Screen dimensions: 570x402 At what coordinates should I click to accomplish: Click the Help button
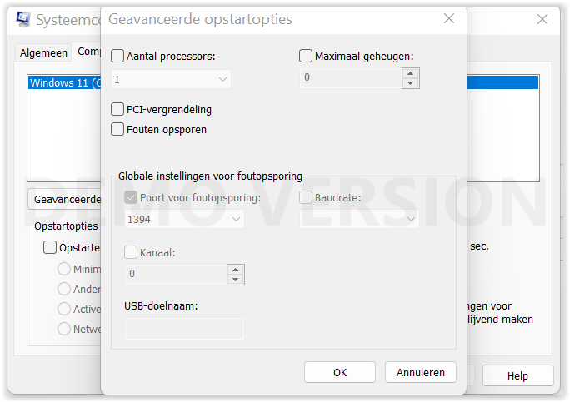[x=517, y=375]
